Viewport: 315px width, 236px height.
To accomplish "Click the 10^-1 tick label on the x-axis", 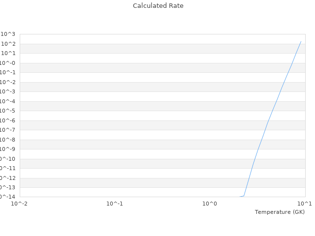I will coord(115,203).
